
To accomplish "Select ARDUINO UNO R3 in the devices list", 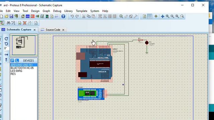I will click(x=24, y=65).
